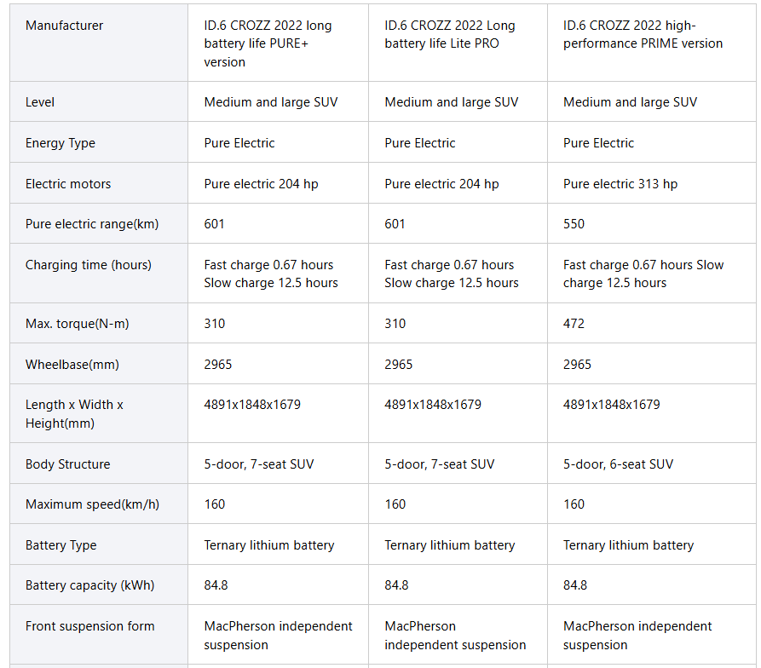Viewport: 761px width, 668px height.
Task: Click the Body Structure row label
Action: click(68, 464)
